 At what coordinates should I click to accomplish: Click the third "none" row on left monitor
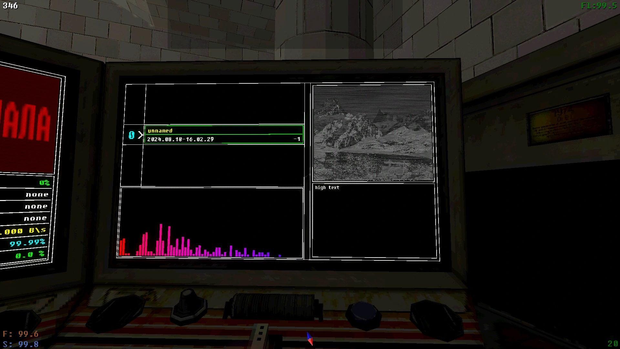35,218
